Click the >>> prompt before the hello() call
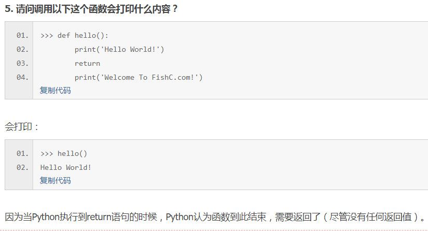Image resolution: width=428 pixels, height=231 pixels. (46, 154)
